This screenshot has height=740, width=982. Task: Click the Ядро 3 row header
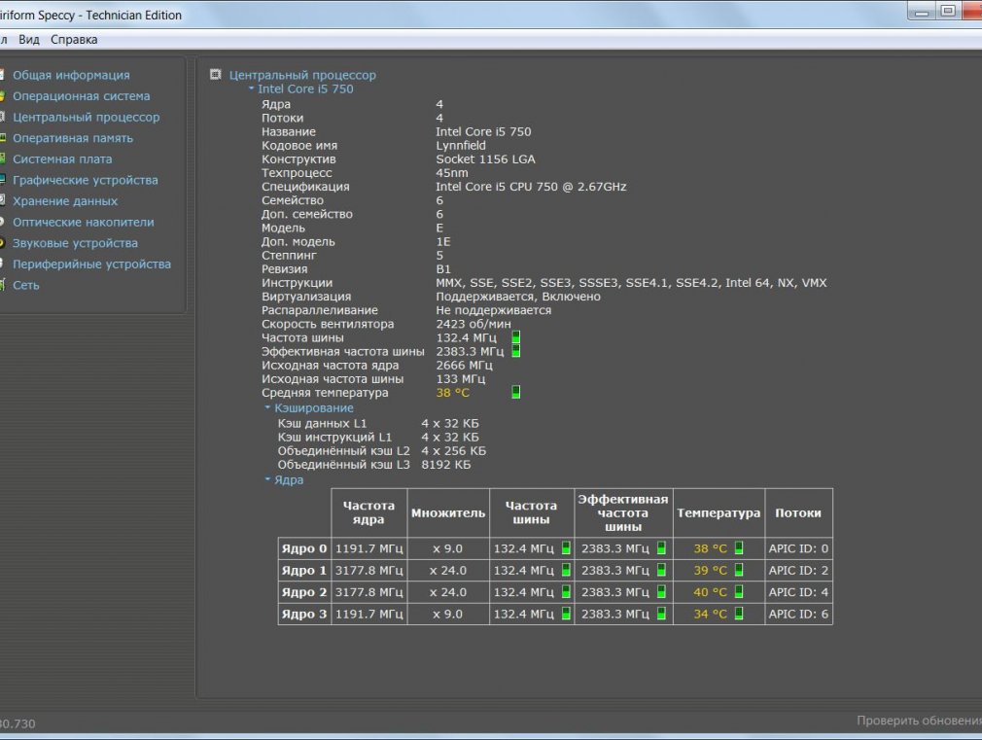(x=304, y=614)
